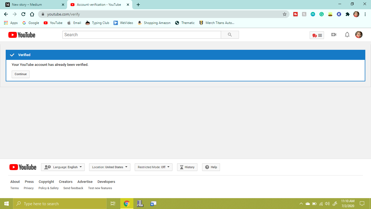Screen dimensions: 371x209
Task: Click the Chrome profile avatar
Action: pyautogui.click(x=356, y=14)
